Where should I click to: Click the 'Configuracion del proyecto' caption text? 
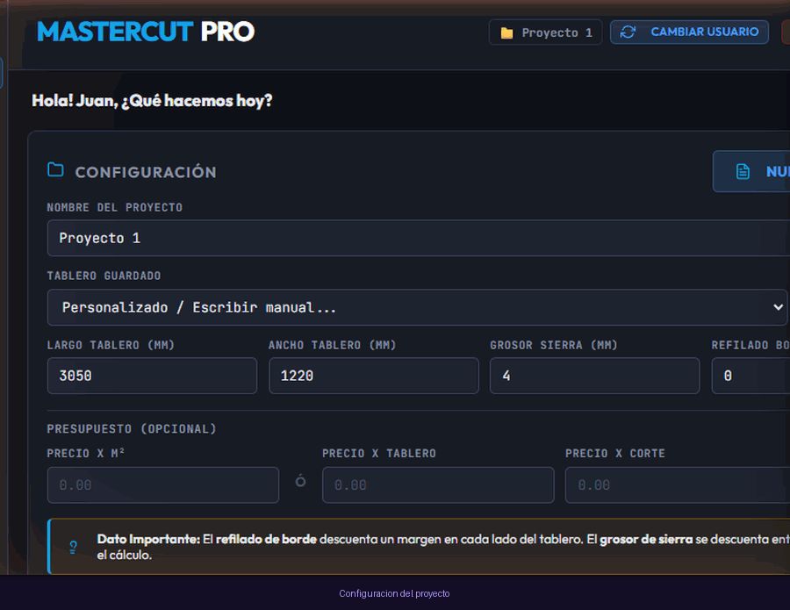tap(394, 593)
